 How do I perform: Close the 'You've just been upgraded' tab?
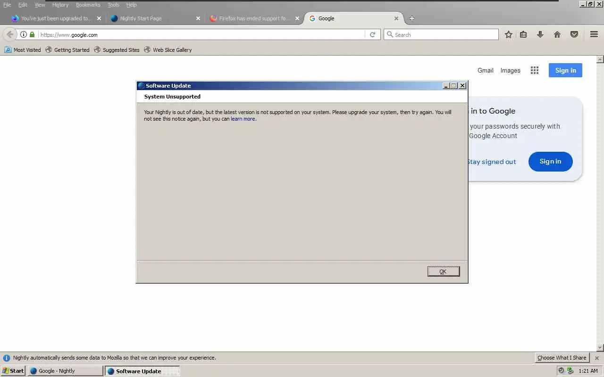[x=99, y=18]
